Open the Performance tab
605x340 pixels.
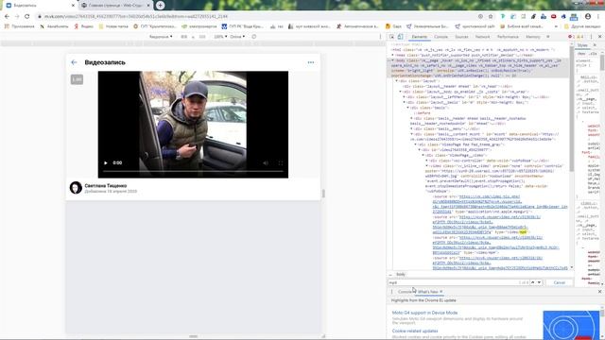point(508,37)
